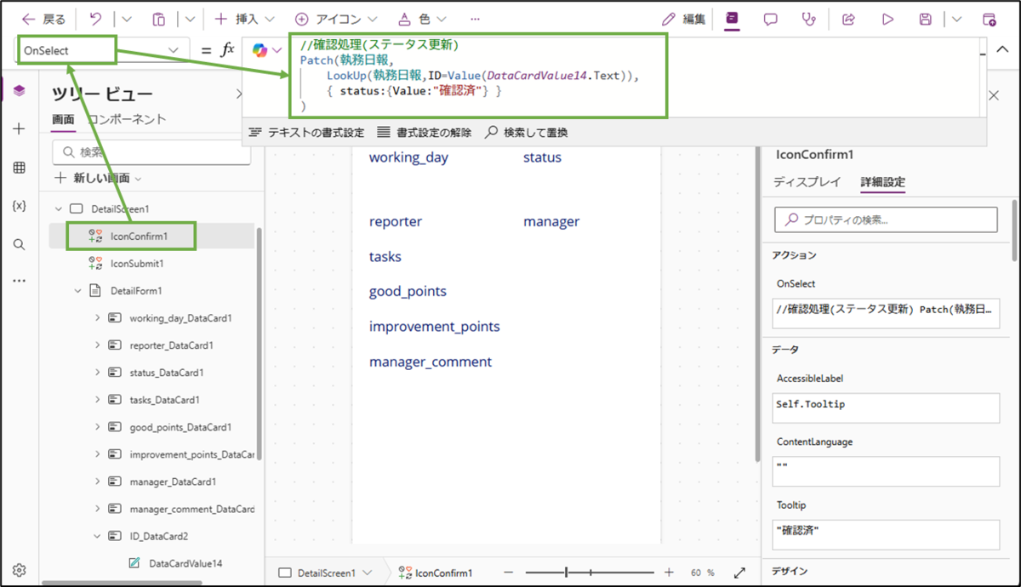The width and height of the screenshot is (1021, 587).
Task: Expand tasks_DataCard1 node
Action: [x=96, y=400]
